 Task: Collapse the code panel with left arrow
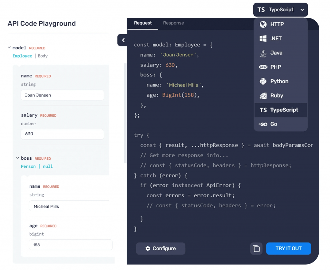click(122, 40)
